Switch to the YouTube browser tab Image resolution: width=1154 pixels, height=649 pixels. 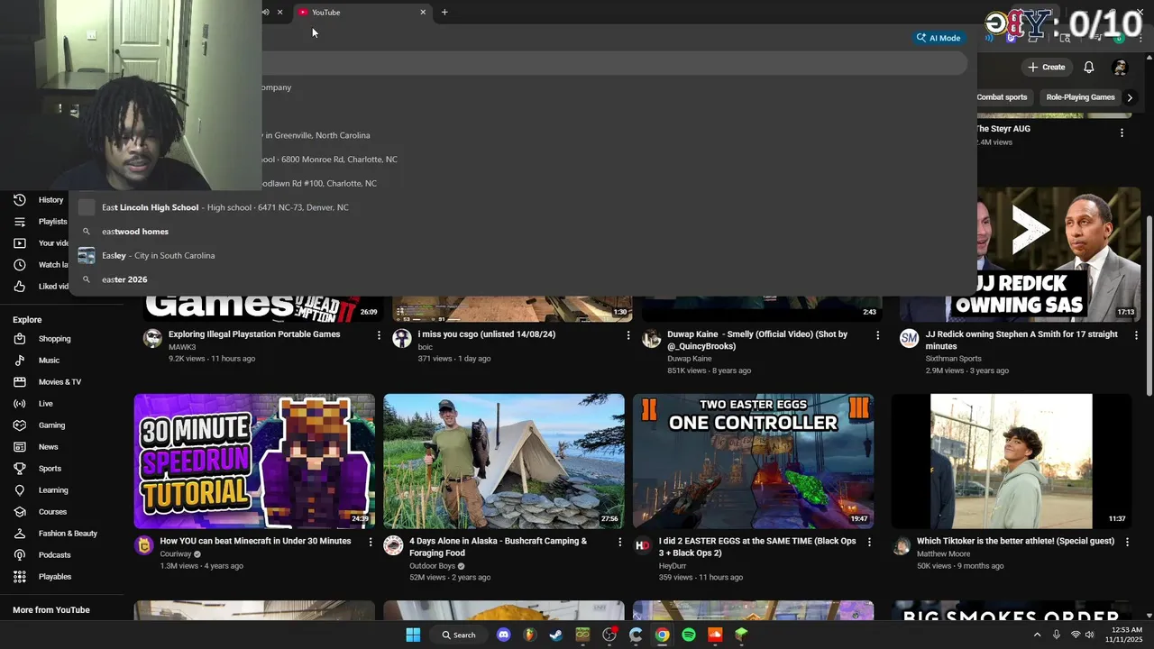(x=362, y=13)
